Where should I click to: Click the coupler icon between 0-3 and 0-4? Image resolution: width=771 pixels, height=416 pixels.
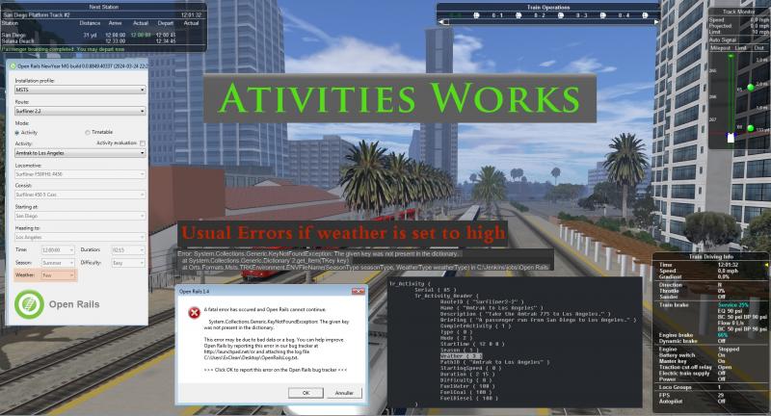603,15
